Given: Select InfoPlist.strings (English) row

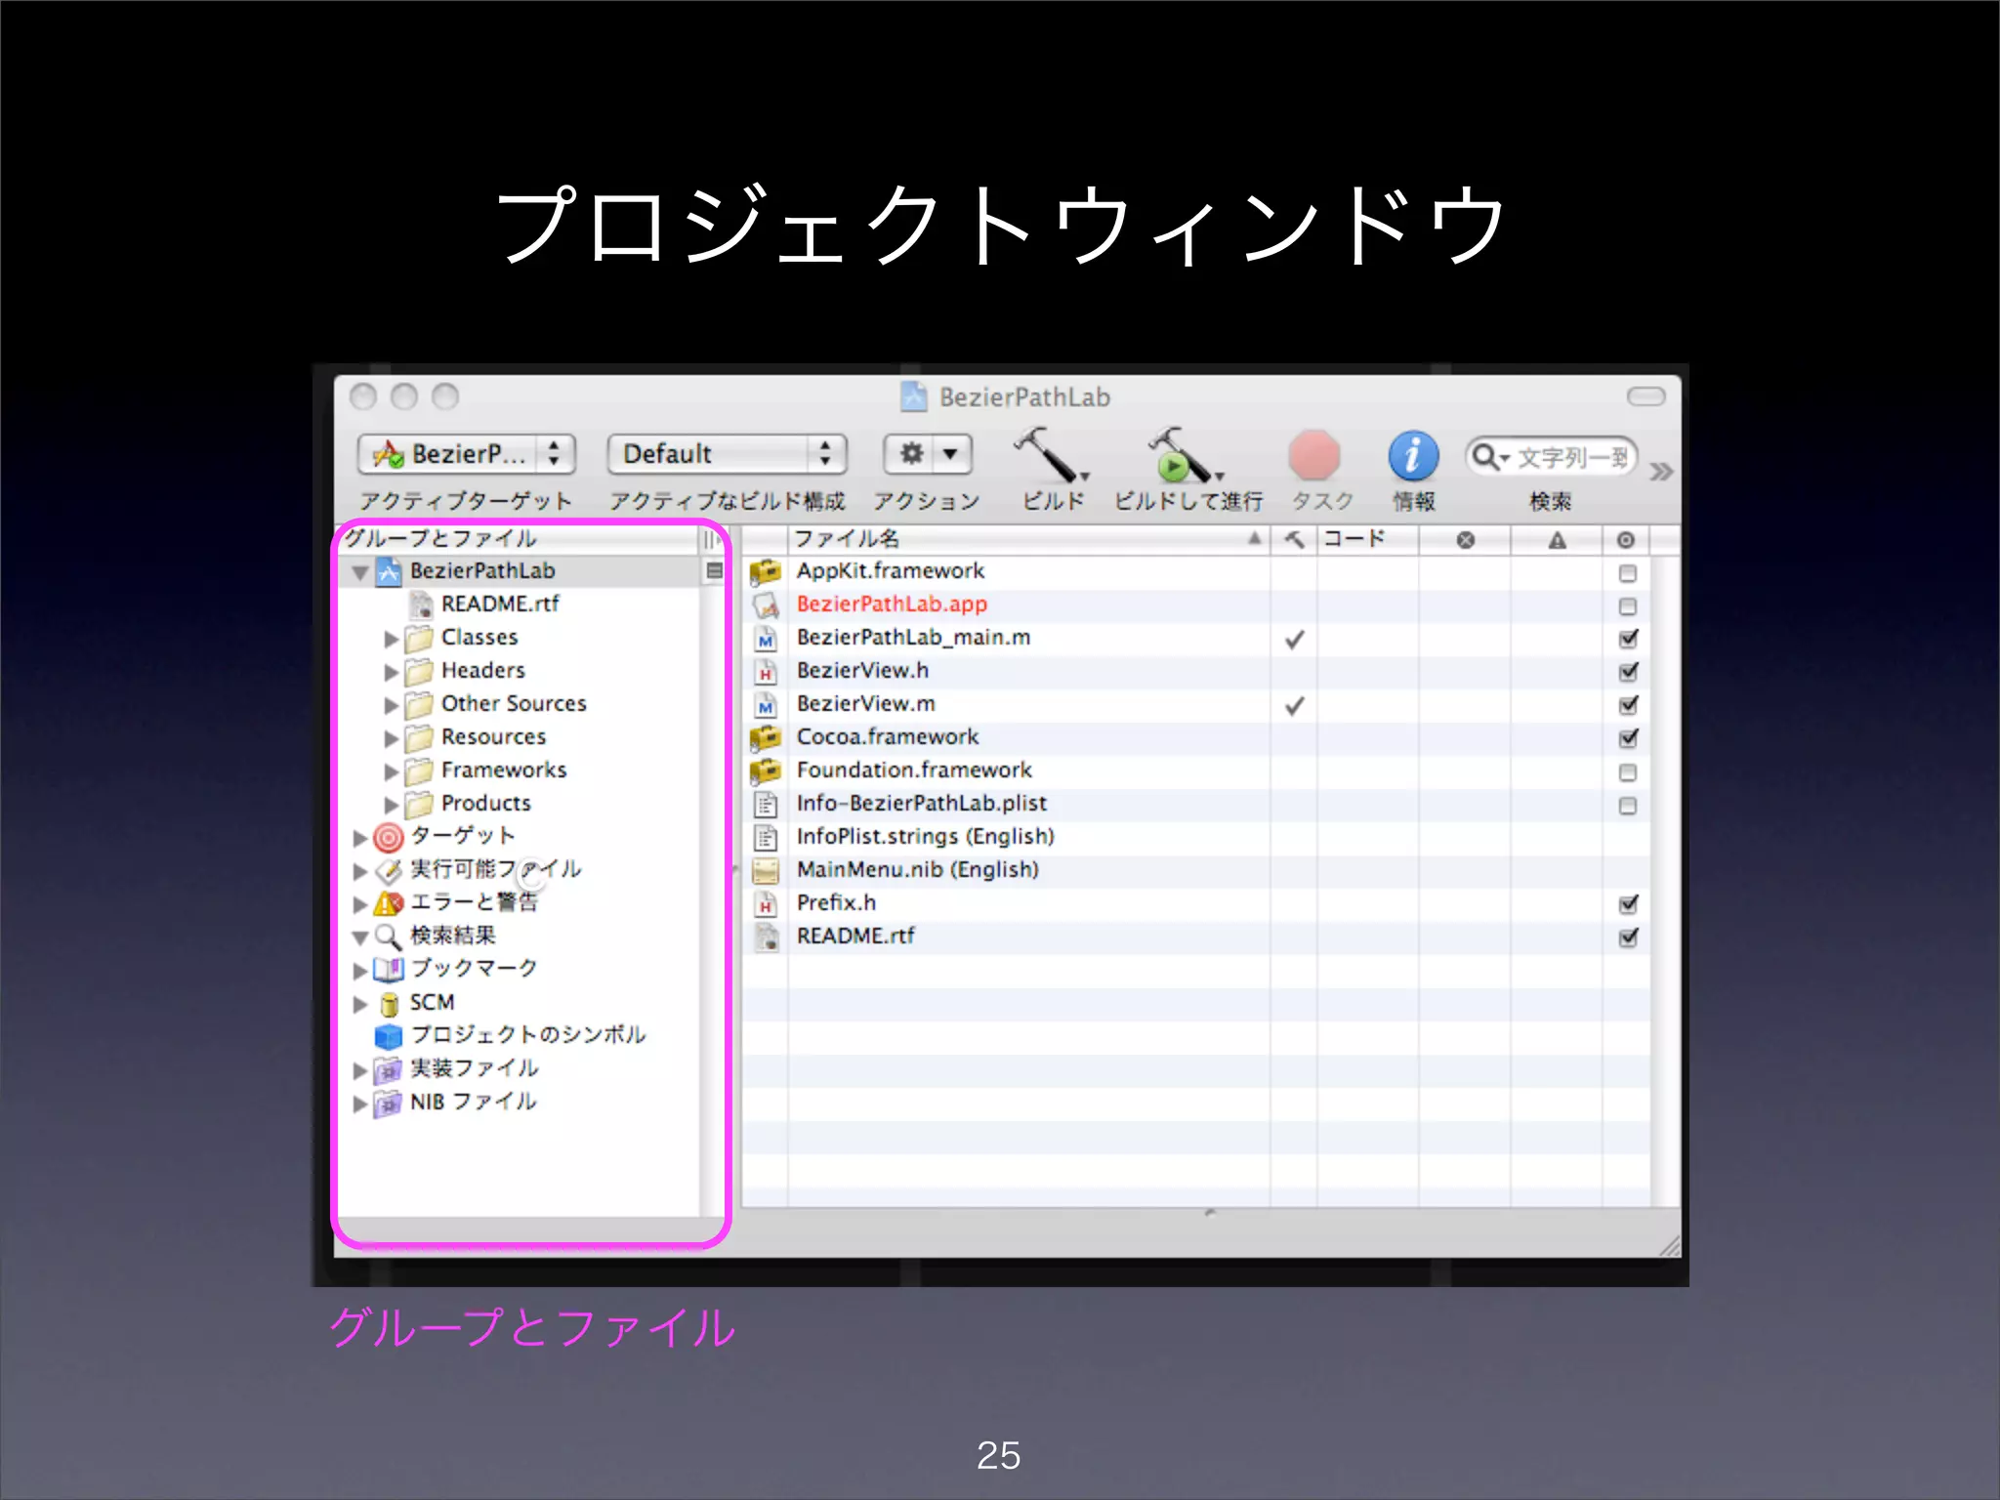Looking at the screenshot, I should coord(1196,837).
